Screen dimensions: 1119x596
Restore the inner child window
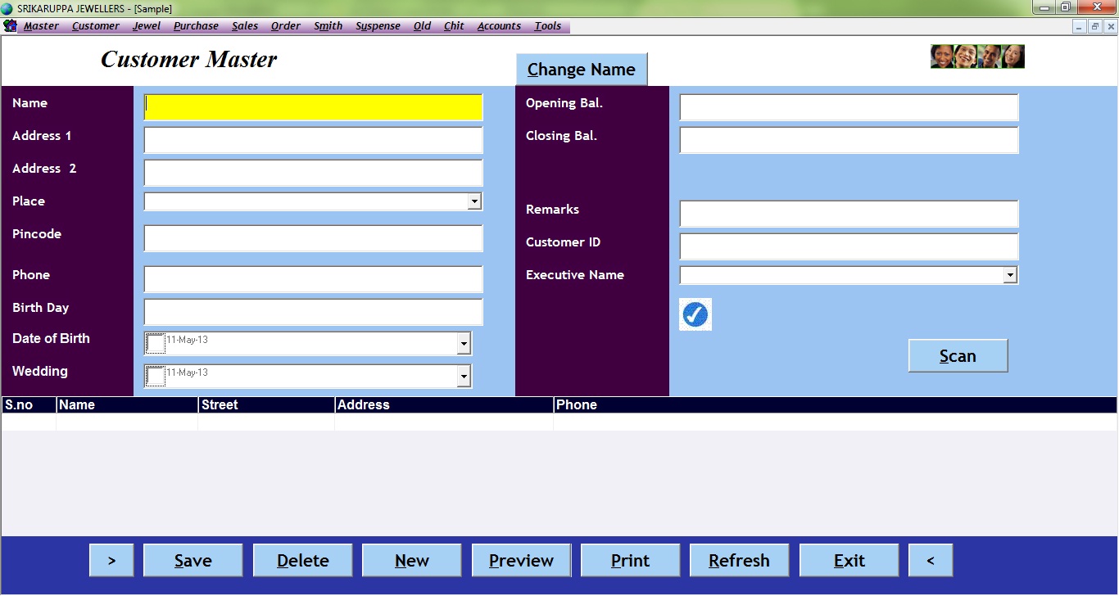[x=1094, y=26]
